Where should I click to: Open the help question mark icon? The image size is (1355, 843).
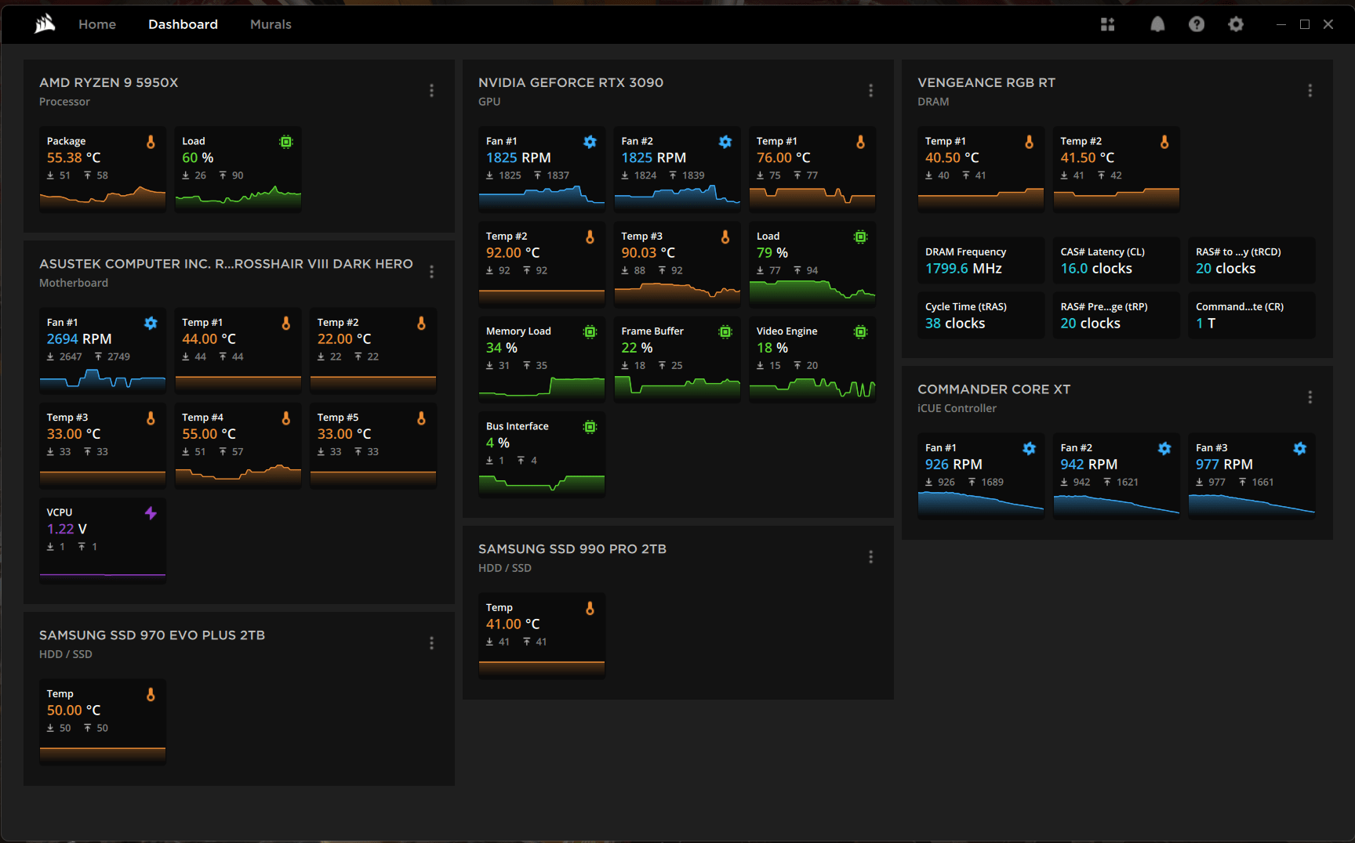(1197, 24)
